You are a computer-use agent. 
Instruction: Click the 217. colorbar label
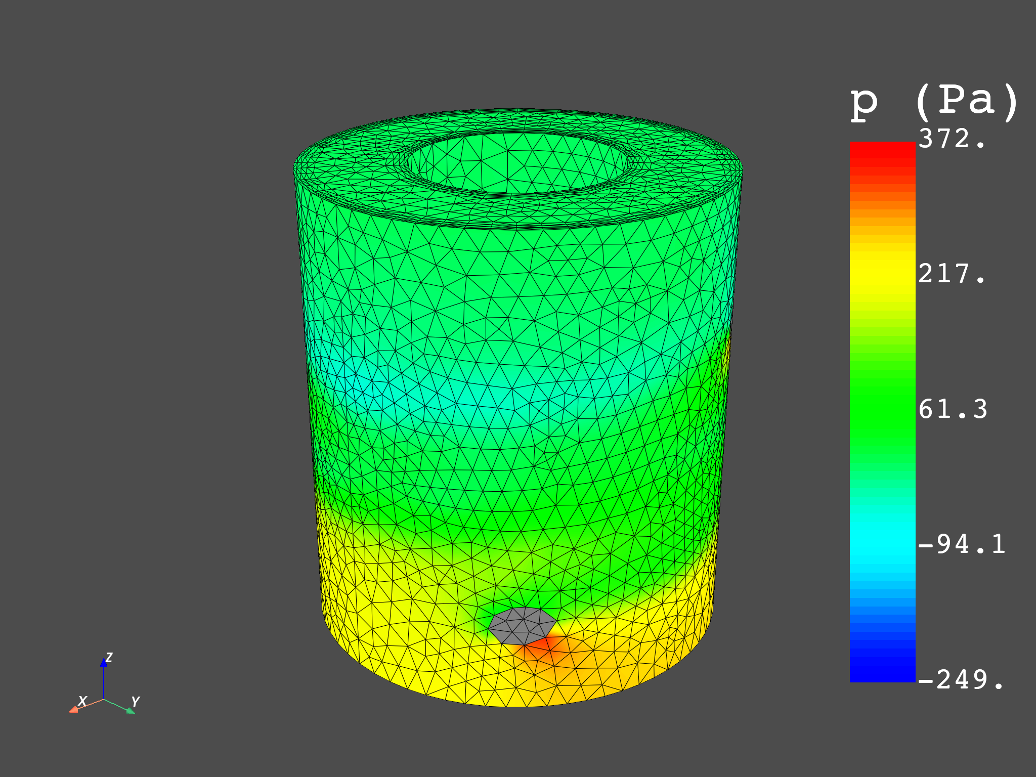coord(952,274)
